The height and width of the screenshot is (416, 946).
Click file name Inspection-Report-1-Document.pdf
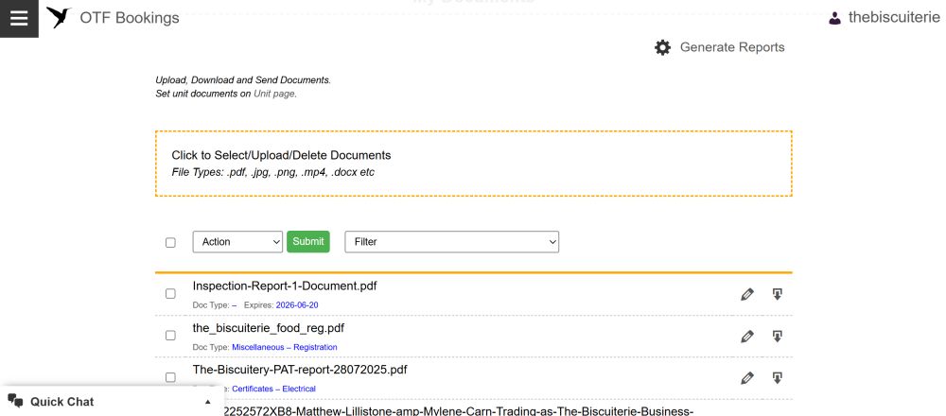(x=285, y=286)
